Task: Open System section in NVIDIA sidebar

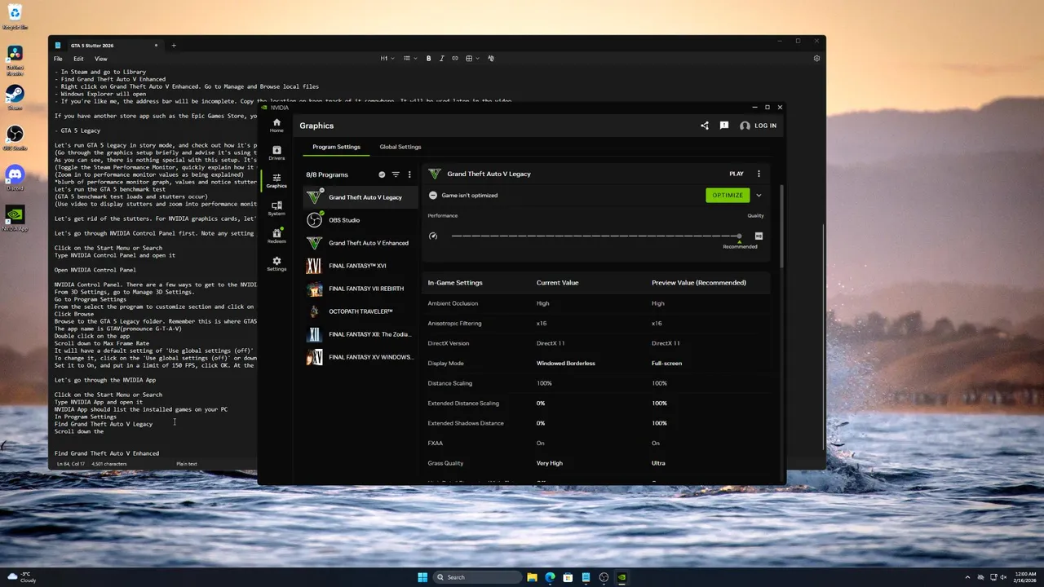Action: (x=276, y=208)
